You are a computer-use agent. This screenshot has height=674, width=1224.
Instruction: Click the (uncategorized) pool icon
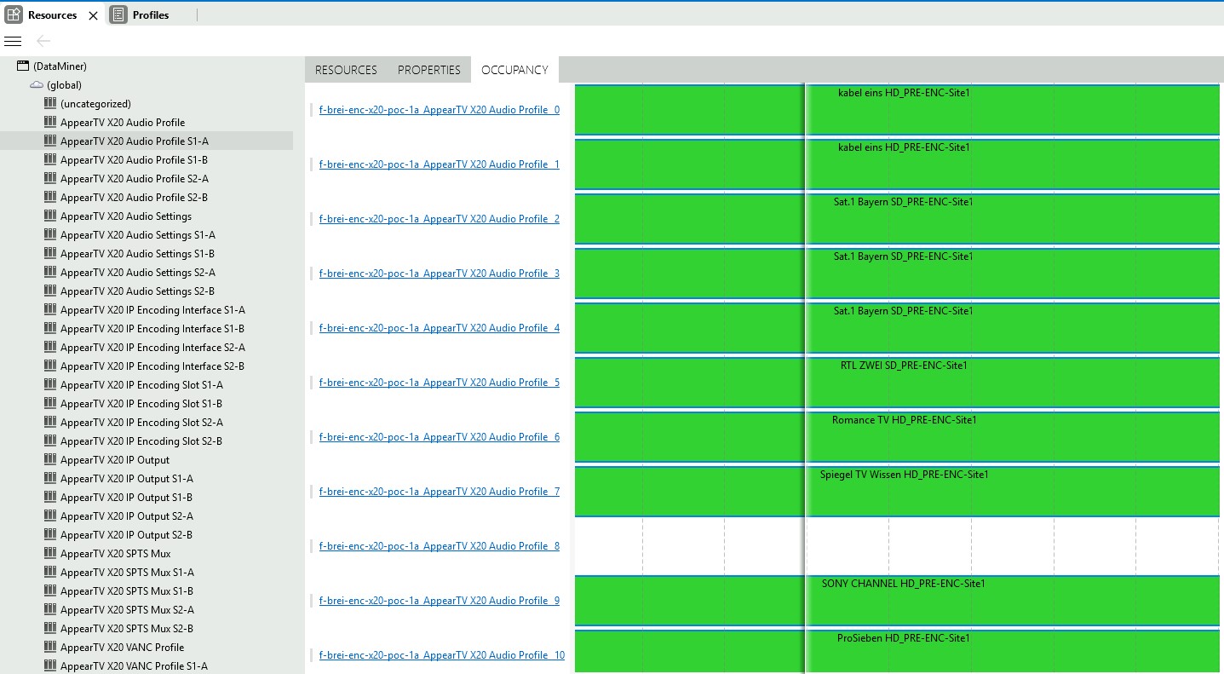click(x=50, y=104)
